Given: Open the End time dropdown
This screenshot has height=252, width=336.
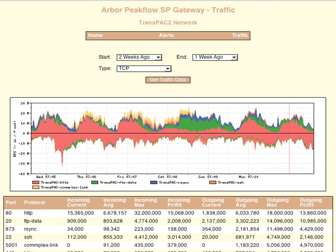Looking at the screenshot, I should (x=215, y=57).
